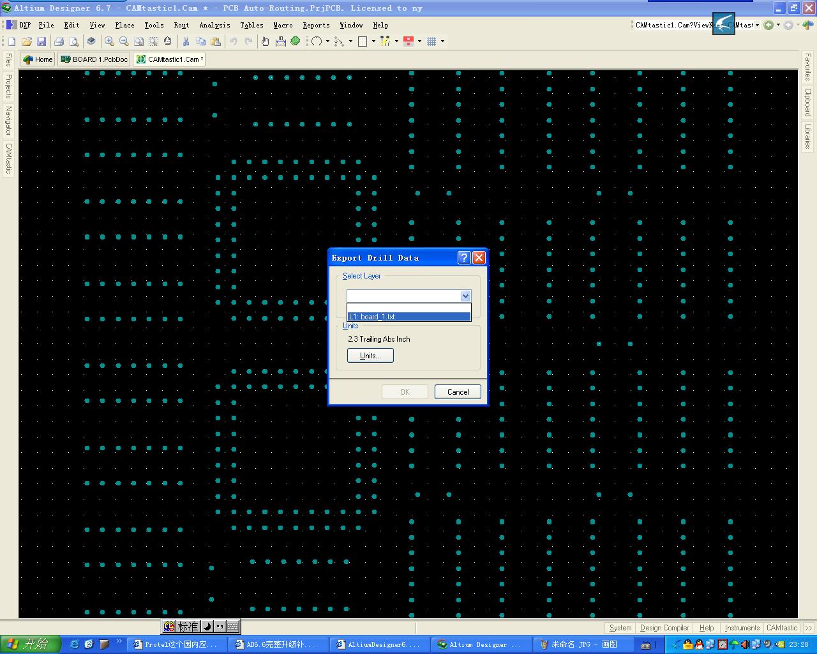Click the red alignment tool icon
The width and height of the screenshot is (817, 654).
(x=409, y=42)
